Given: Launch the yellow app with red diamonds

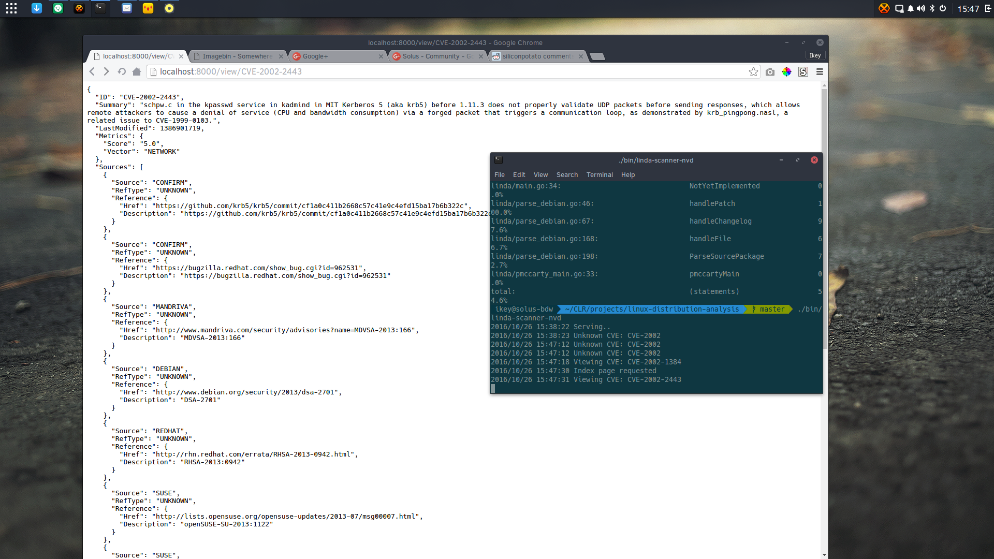Looking at the screenshot, I should pyautogui.click(x=148, y=8).
